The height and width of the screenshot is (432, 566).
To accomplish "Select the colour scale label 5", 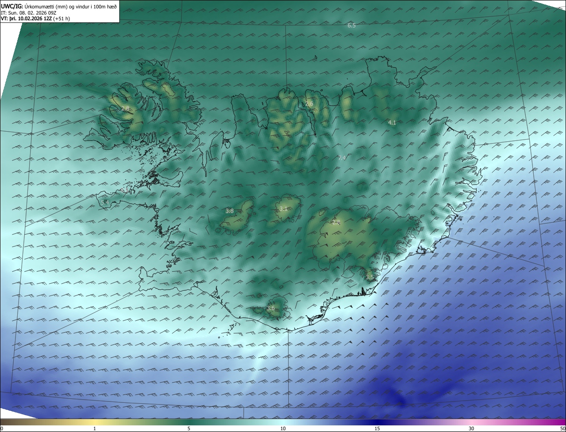I will click(189, 428).
